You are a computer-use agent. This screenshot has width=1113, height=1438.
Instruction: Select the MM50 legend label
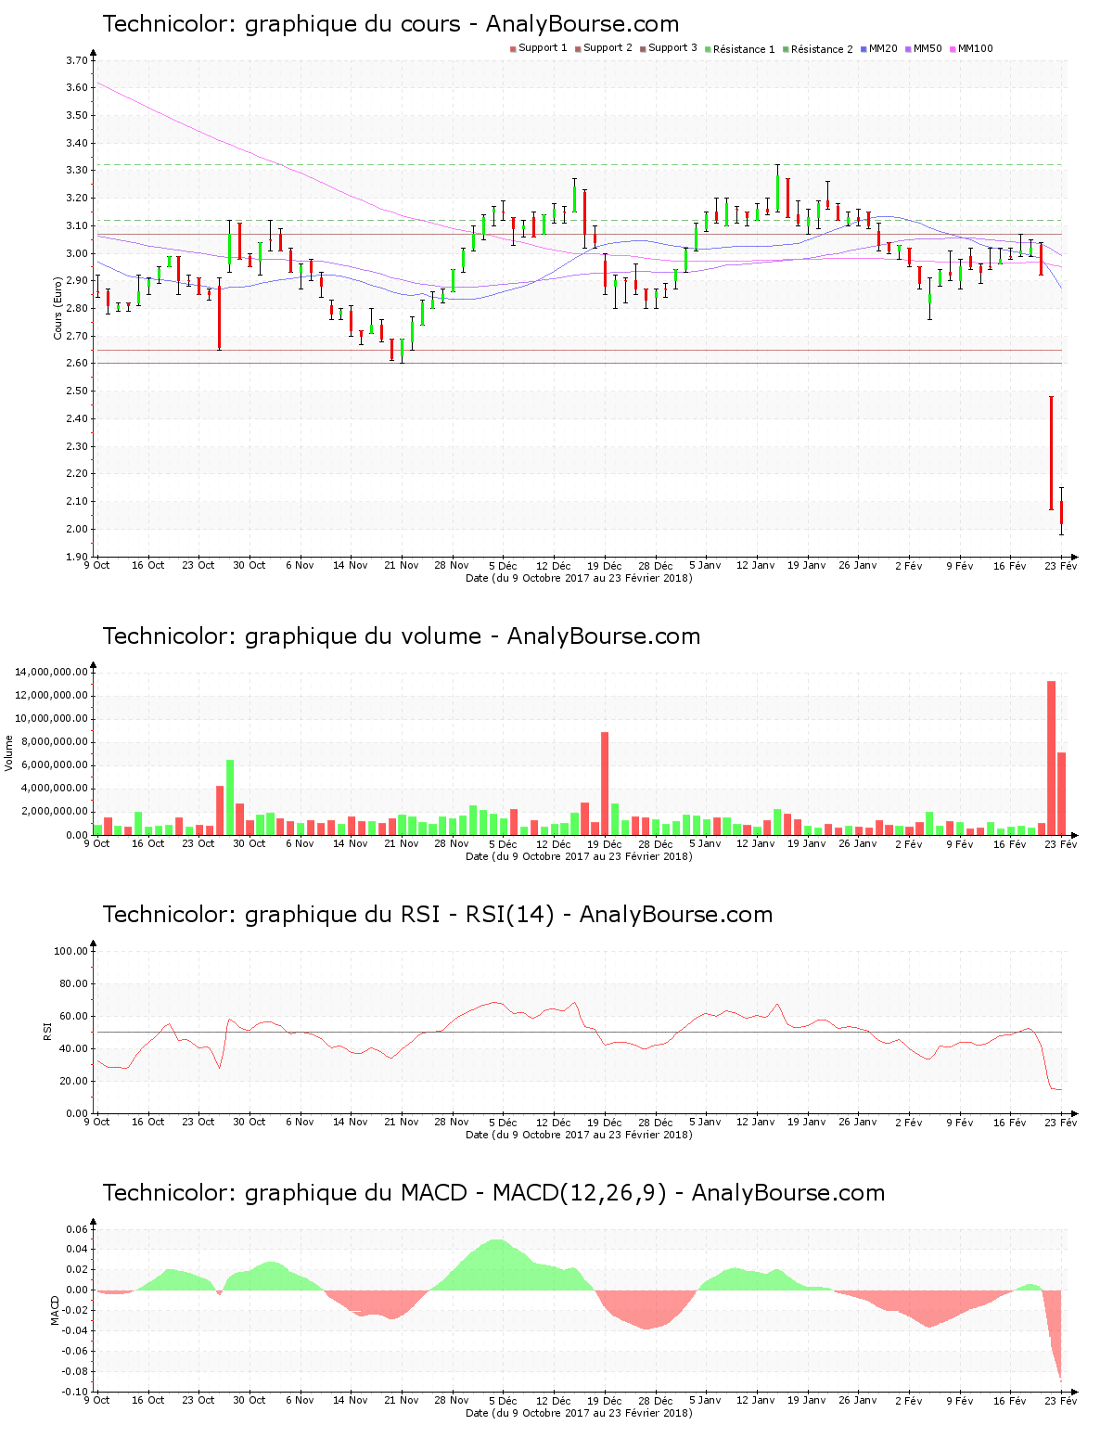[x=927, y=48]
